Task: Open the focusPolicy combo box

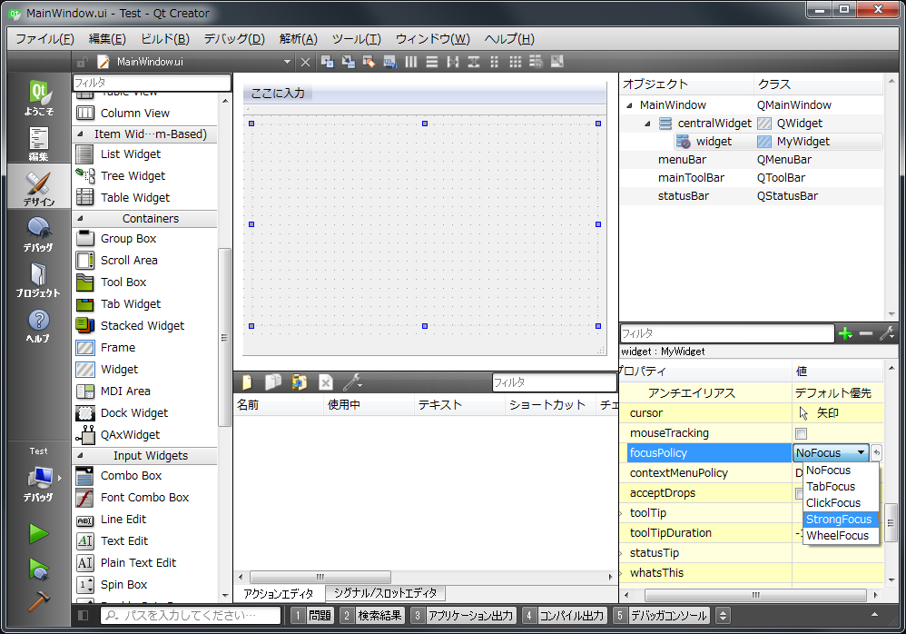Action: (831, 453)
